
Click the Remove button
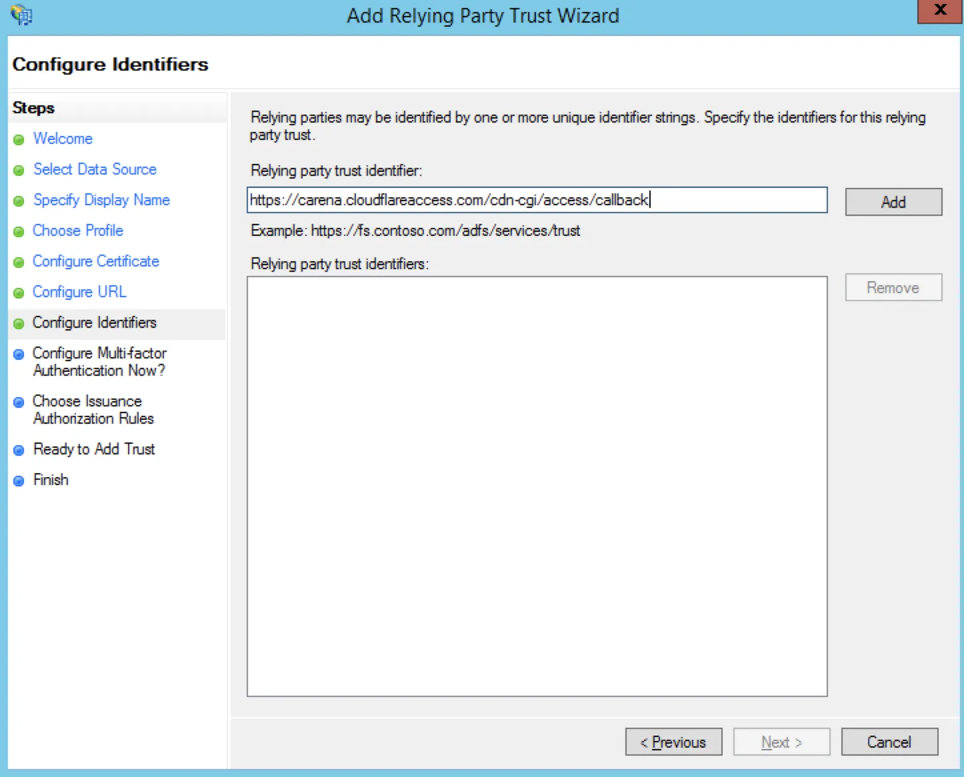click(893, 287)
